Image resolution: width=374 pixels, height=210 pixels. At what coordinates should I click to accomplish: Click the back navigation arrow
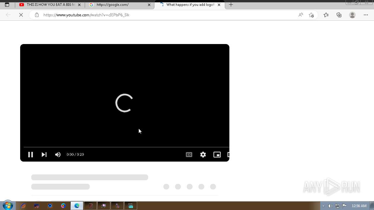click(8, 15)
